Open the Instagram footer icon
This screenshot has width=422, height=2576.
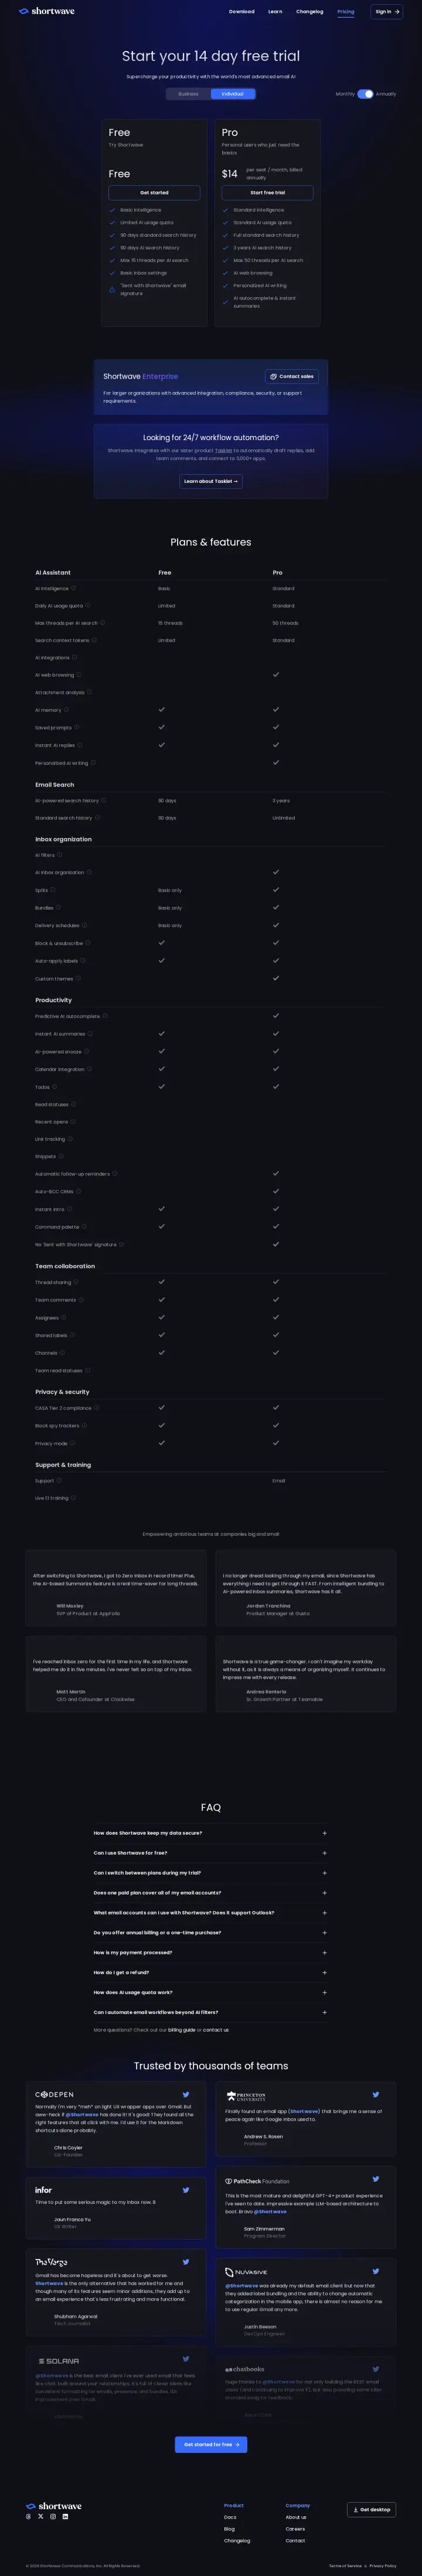tap(53, 2516)
